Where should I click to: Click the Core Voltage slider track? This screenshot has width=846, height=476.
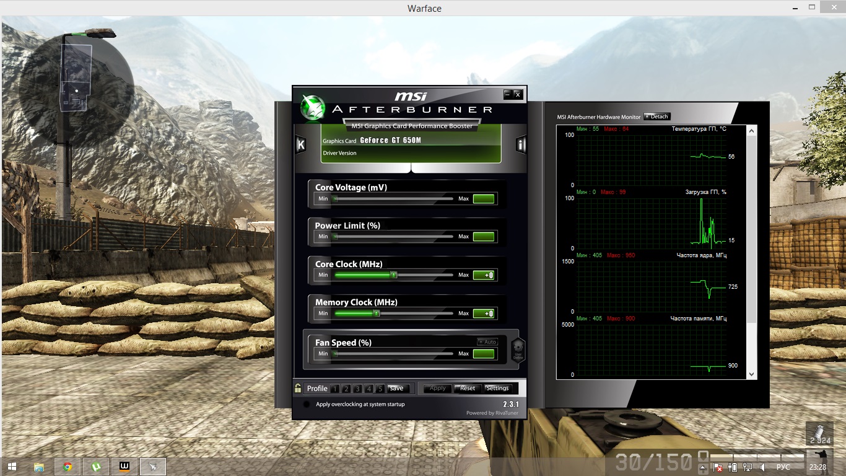click(x=394, y=199)
